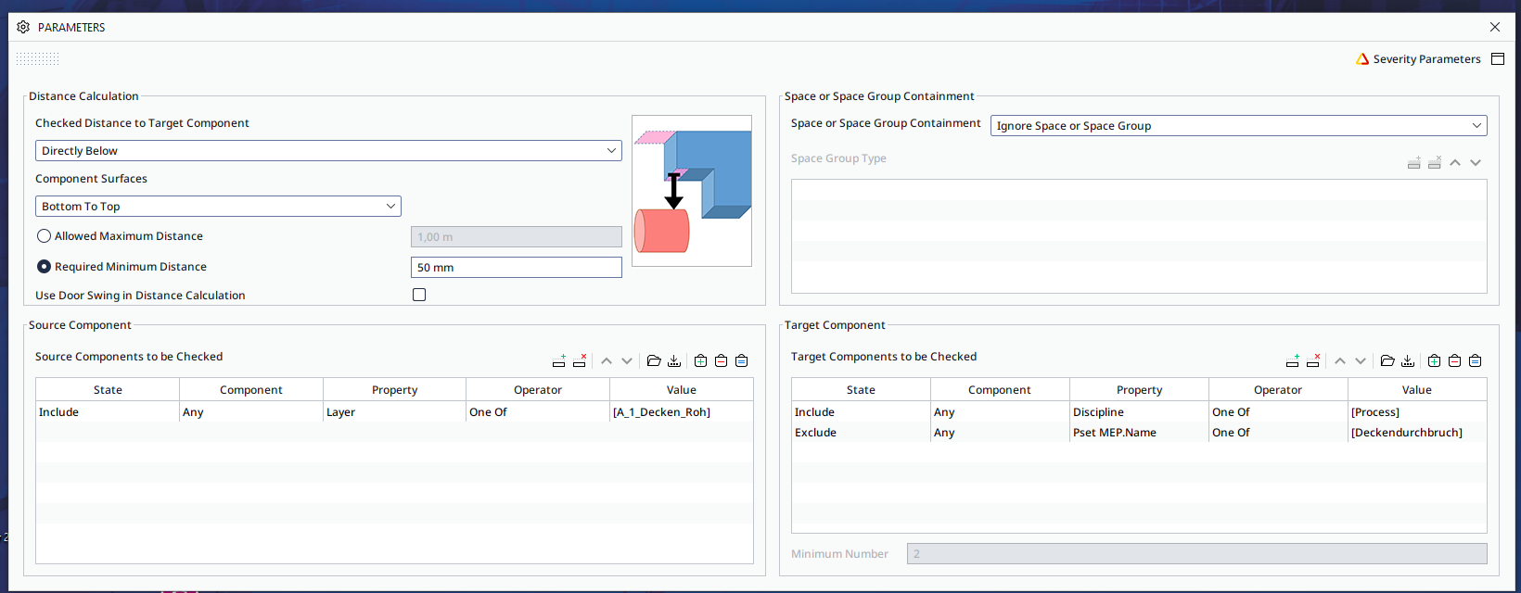1521x593 pixels.
Task: Add a row to Target Components table
Action: (1292, 360)
